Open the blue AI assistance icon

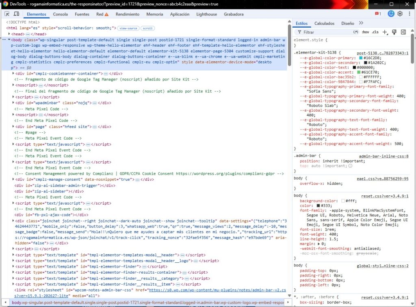click(x=391, y=14)
